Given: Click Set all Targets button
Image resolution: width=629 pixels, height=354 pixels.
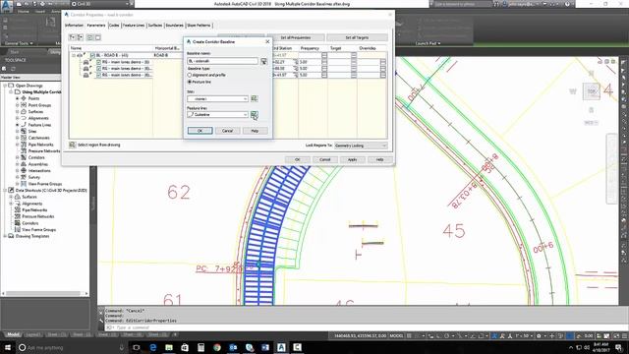Looking at the screenshot, I should coord(357,37).
